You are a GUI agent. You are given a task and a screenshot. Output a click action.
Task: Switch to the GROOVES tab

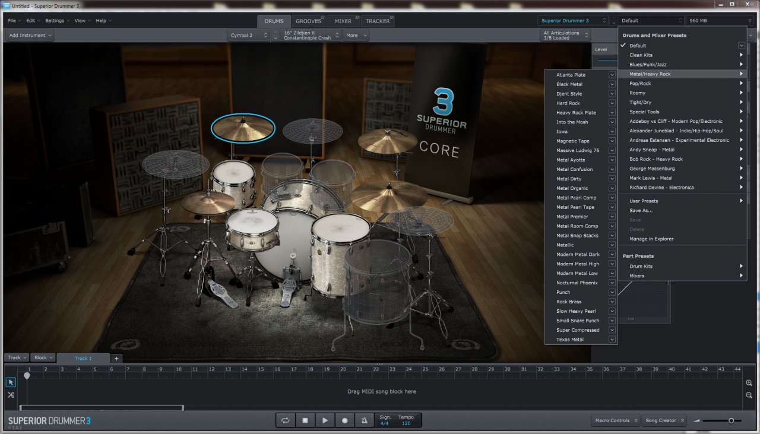(308, 21)
